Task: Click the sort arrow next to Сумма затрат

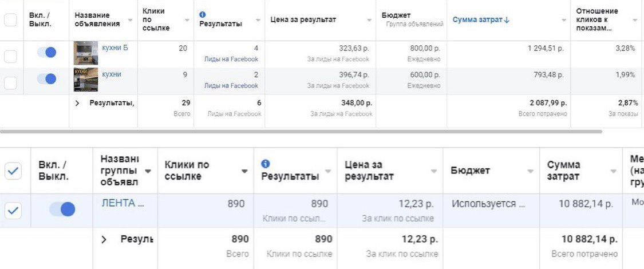Action: coord(506,19)
